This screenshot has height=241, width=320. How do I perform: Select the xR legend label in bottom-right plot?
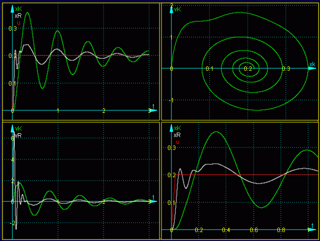177,135
